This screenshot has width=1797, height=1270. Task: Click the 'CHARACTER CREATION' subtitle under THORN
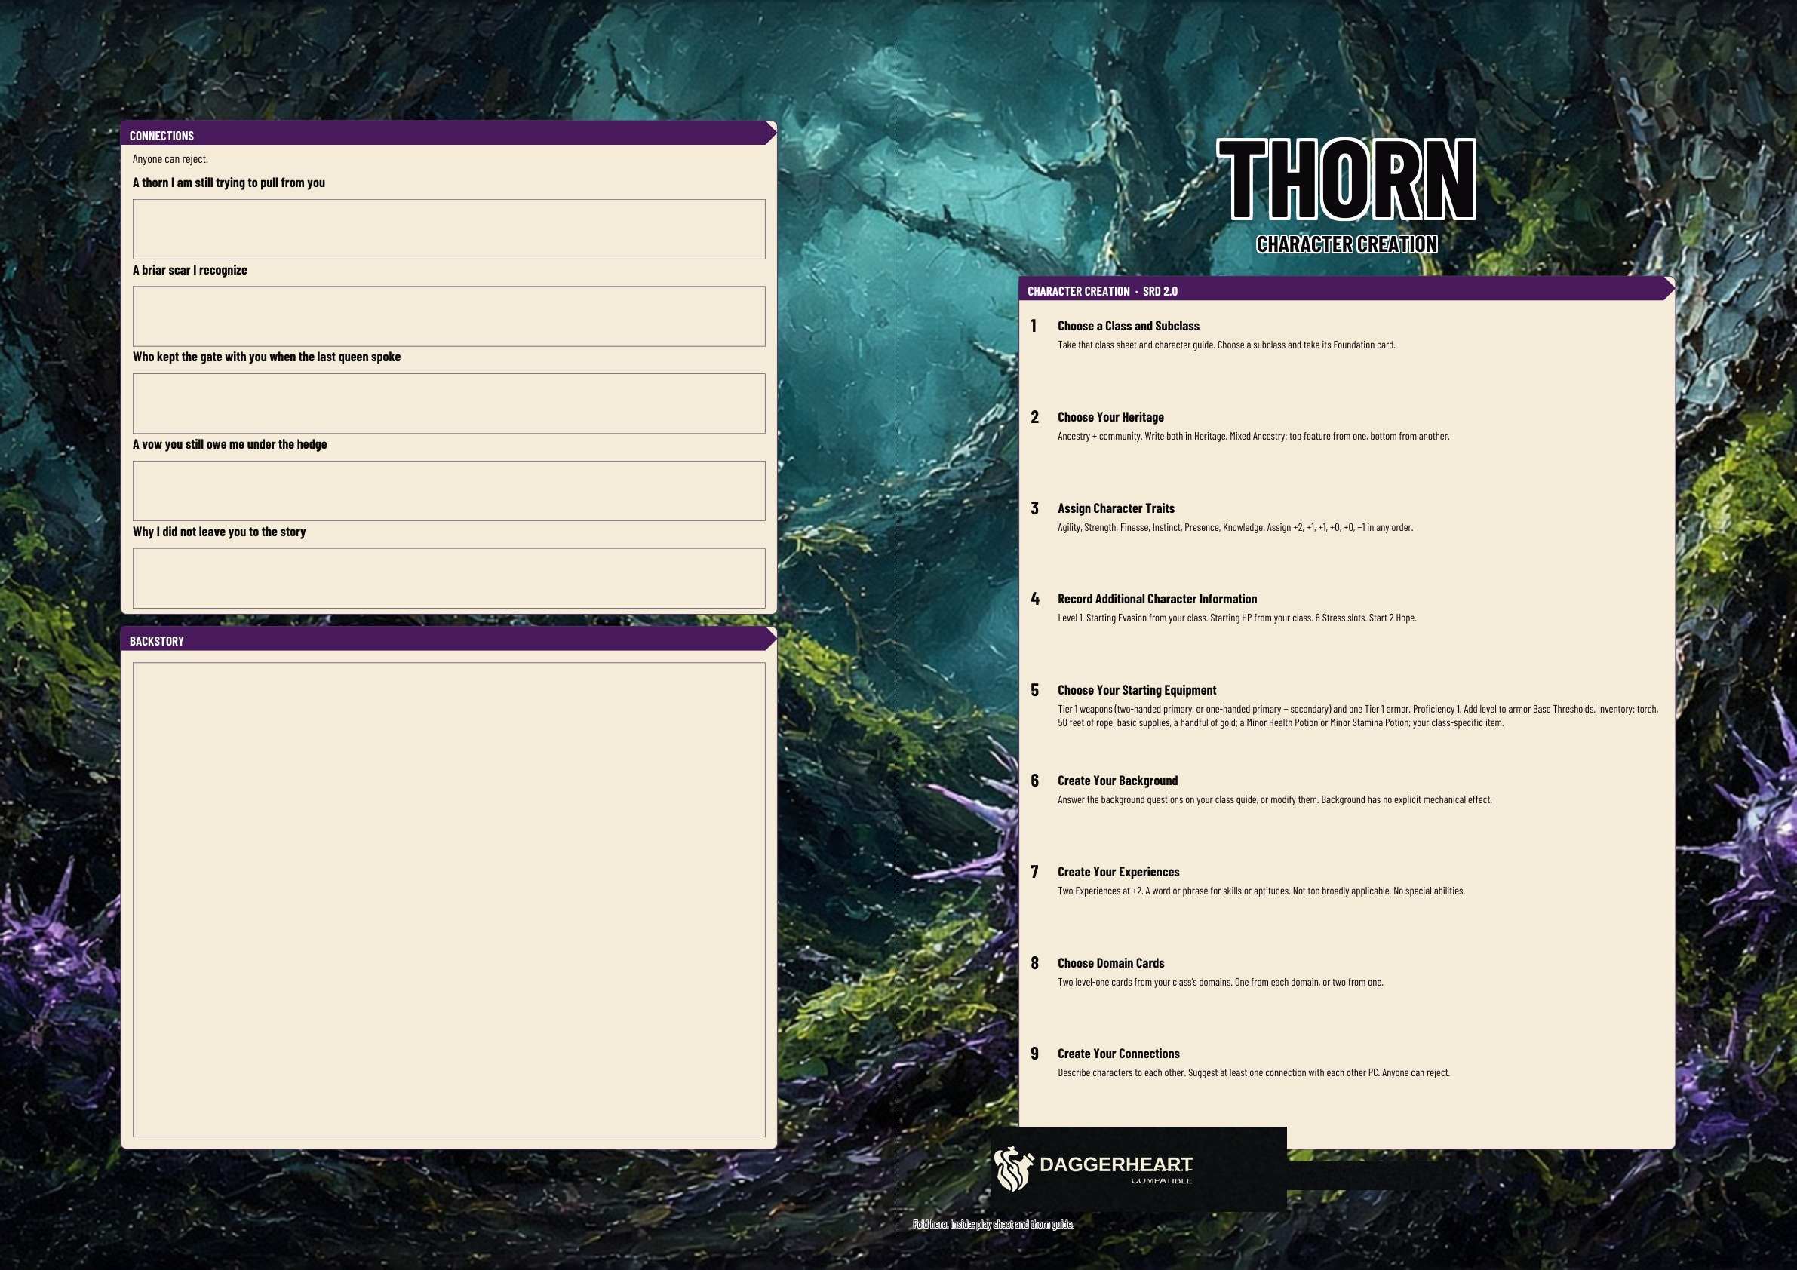1346,244
